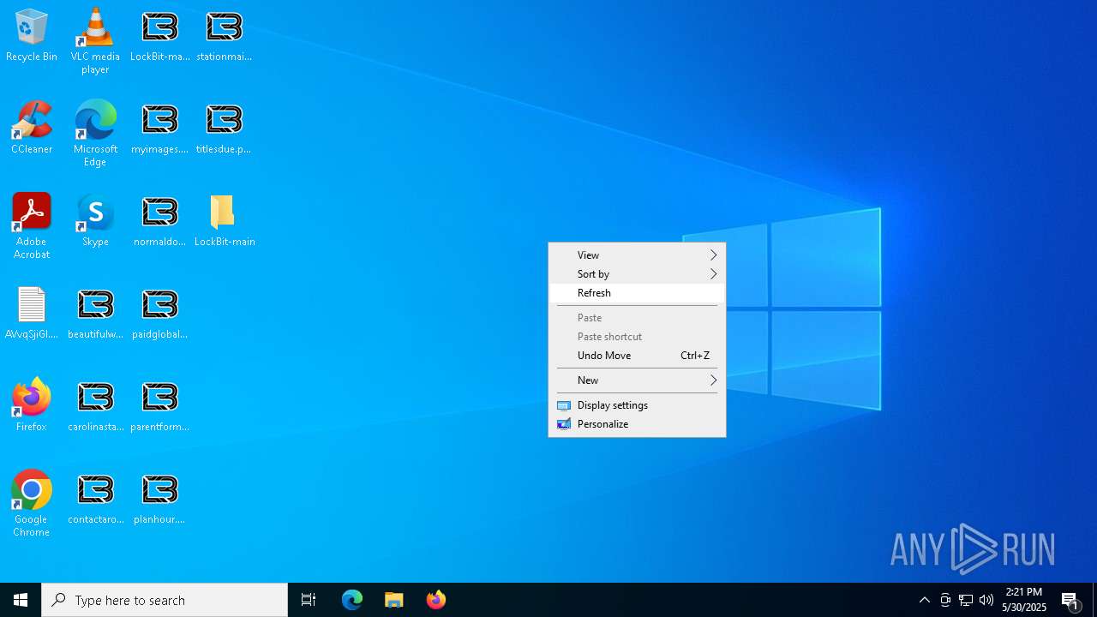Select the contactaro... file icon
Screen dimensions: 1097x617
tap(95, 499)
